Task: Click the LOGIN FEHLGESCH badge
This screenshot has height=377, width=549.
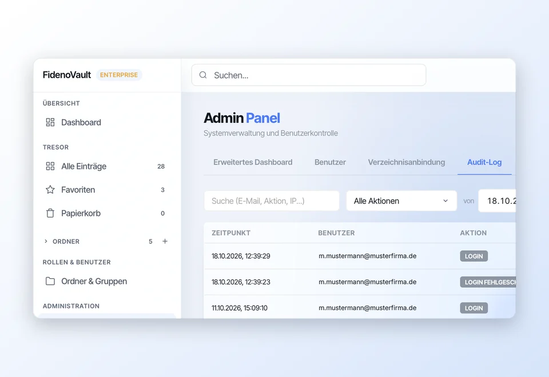Action: pyautogui.click(x=488, y=282)
